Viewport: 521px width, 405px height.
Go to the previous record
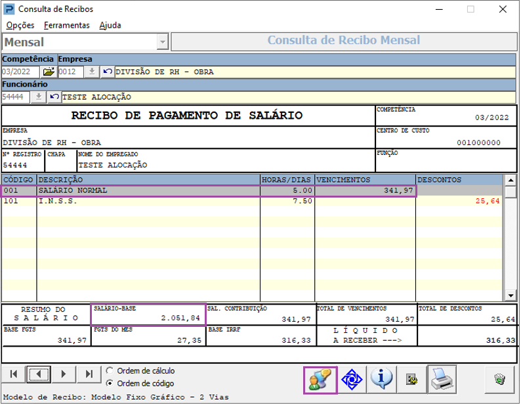39,374
